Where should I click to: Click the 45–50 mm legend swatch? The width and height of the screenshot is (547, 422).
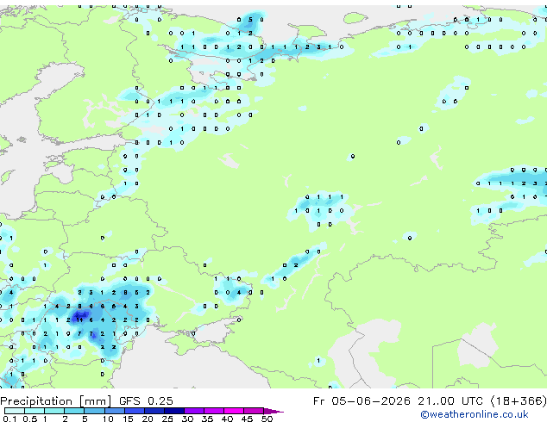(x=254, y=411)
